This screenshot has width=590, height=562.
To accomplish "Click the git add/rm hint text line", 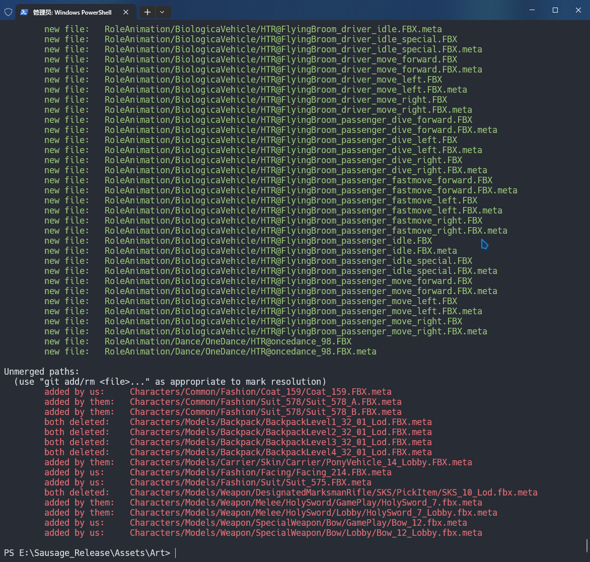I will (x=170, y=382).
